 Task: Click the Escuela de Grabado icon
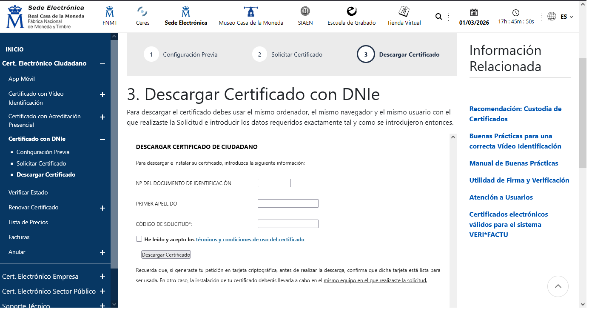pyautogui.click(x=351, y=11)
